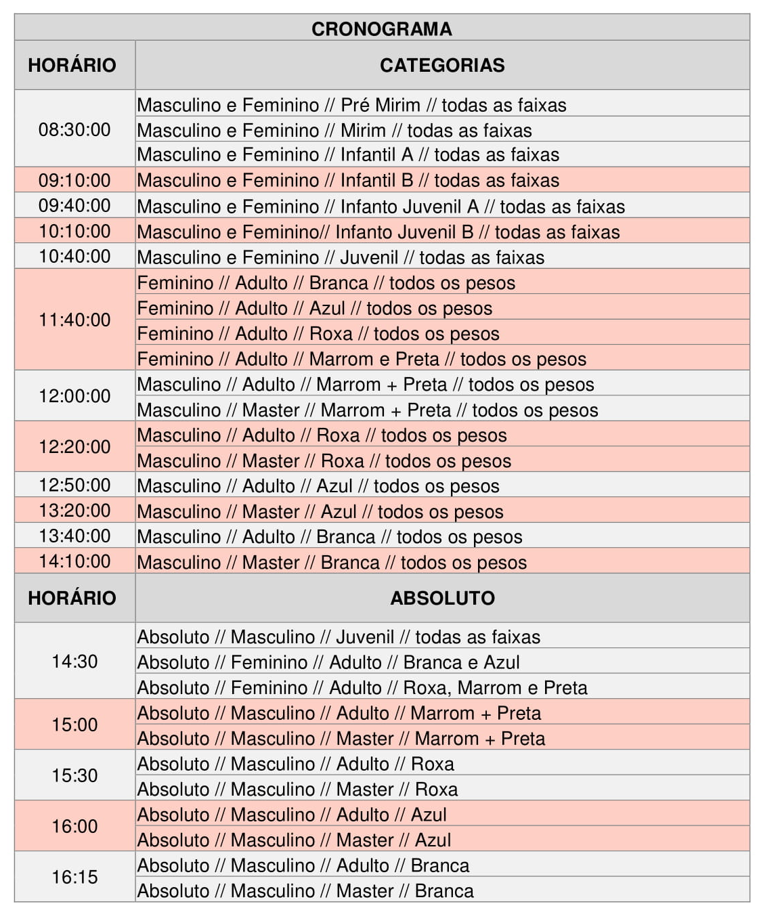Screen dimensions: 759x906
Task: Select the 16:15 time cell
Action: tap(74, 877)
